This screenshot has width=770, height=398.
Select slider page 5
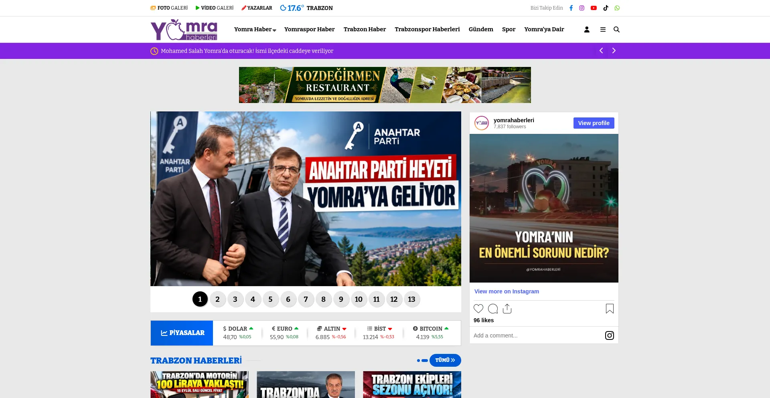pos(270,299)
